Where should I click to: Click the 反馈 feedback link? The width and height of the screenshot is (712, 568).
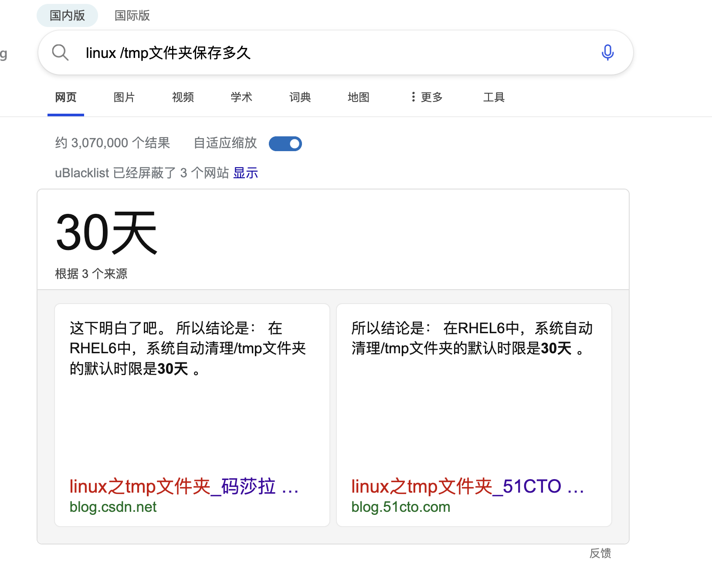600,553
